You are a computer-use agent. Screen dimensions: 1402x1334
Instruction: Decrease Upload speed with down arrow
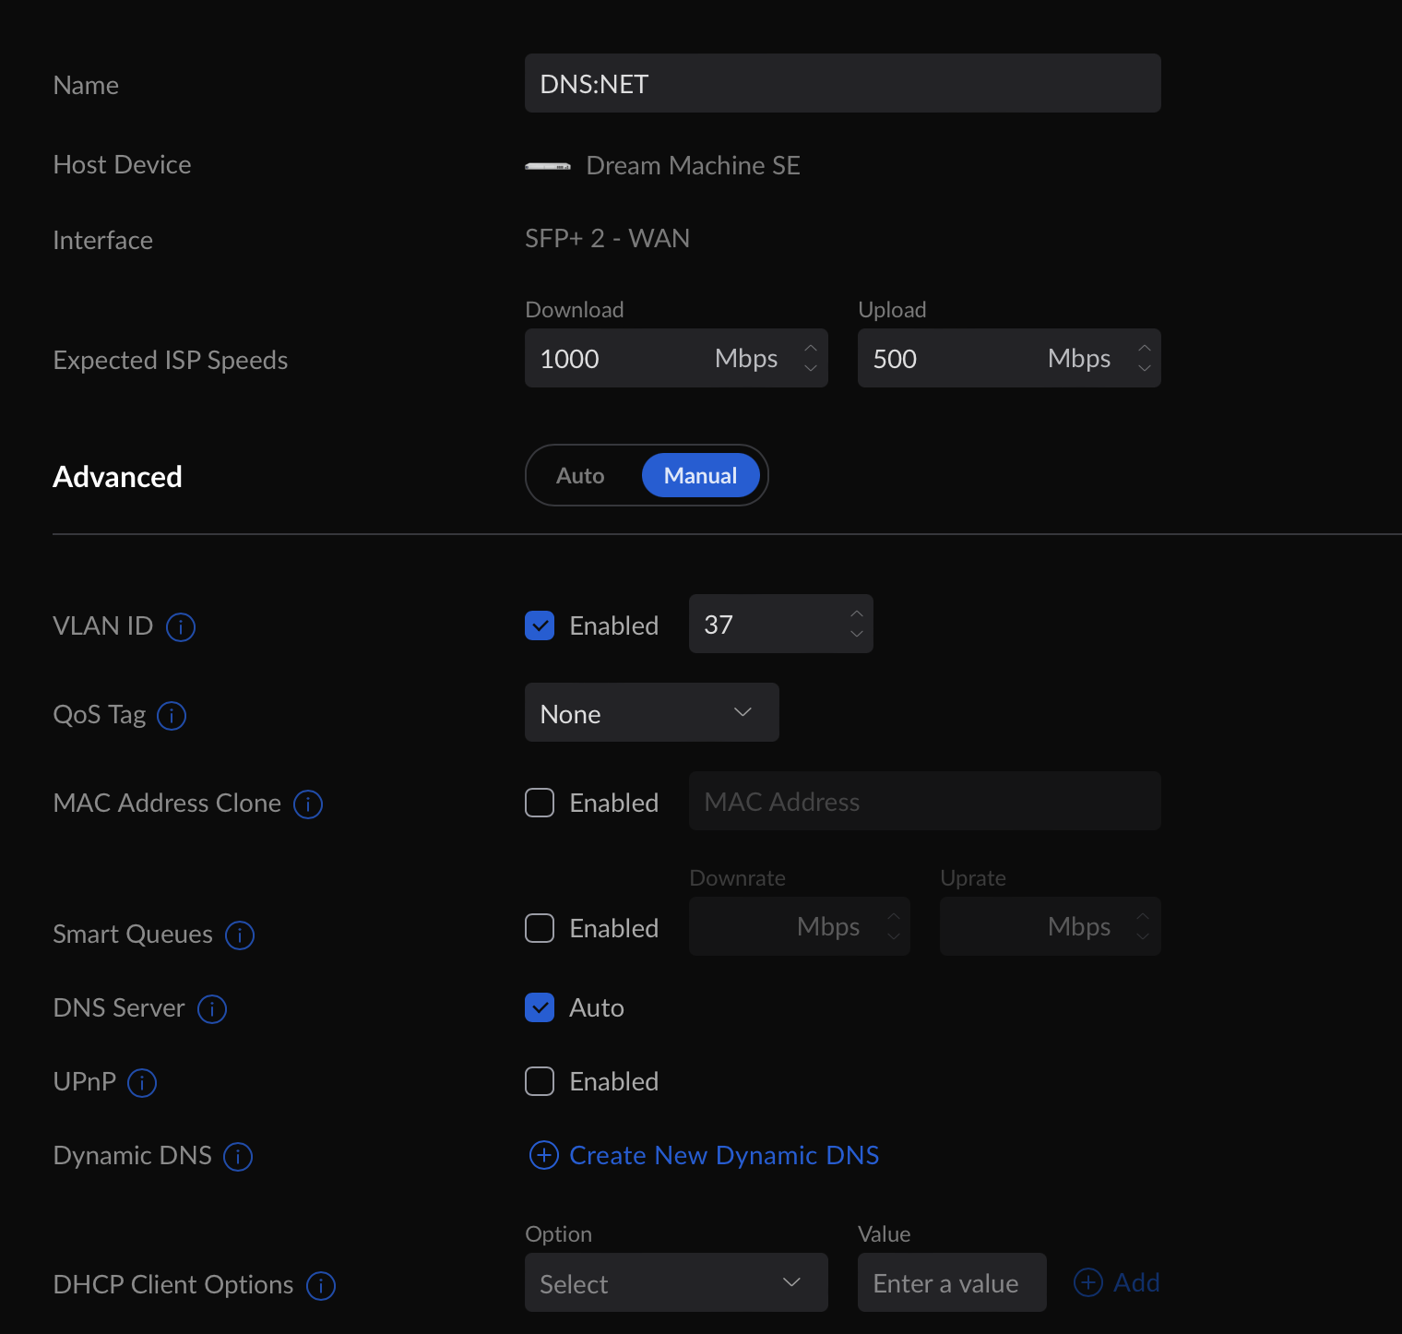pyautogui.click(x=1145, y=368)
